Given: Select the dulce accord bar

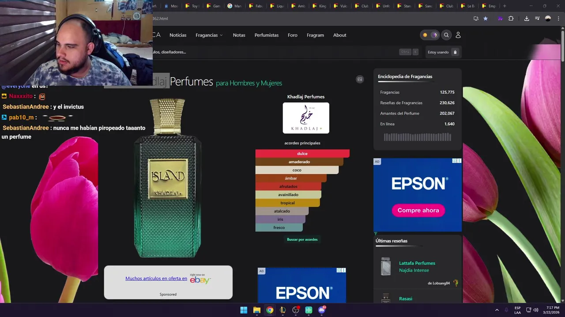Looking at the screenshot, I should coord(302,154).
